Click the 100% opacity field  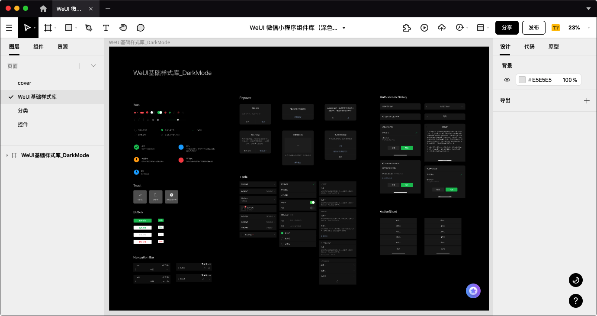point(570,80)
